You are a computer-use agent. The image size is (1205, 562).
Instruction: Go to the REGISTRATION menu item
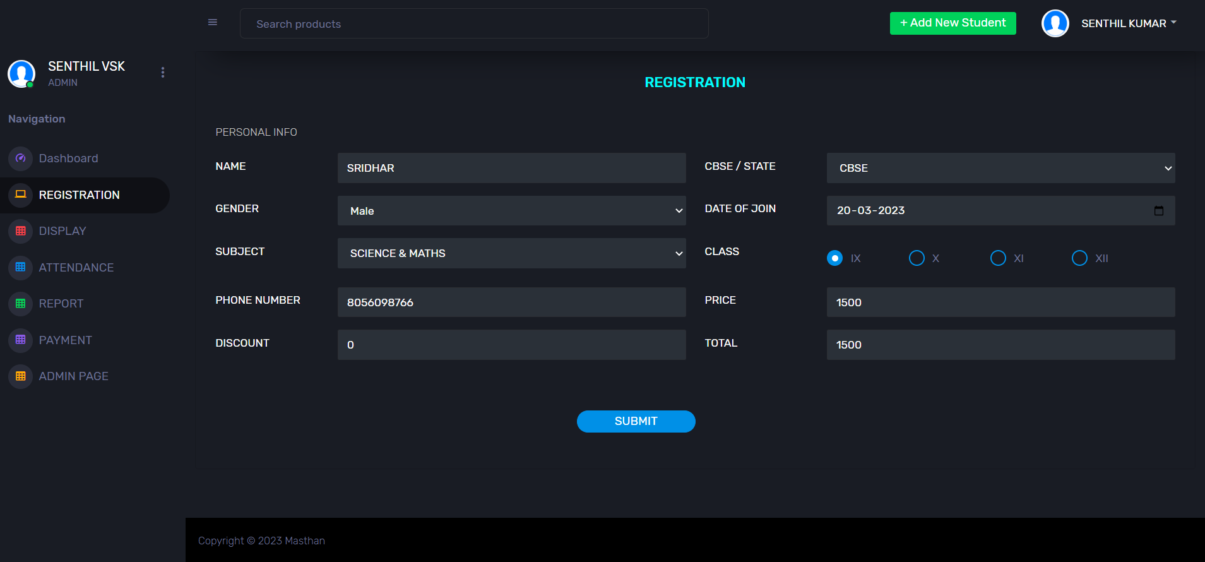pyautogui.click(x=79, y=195)
